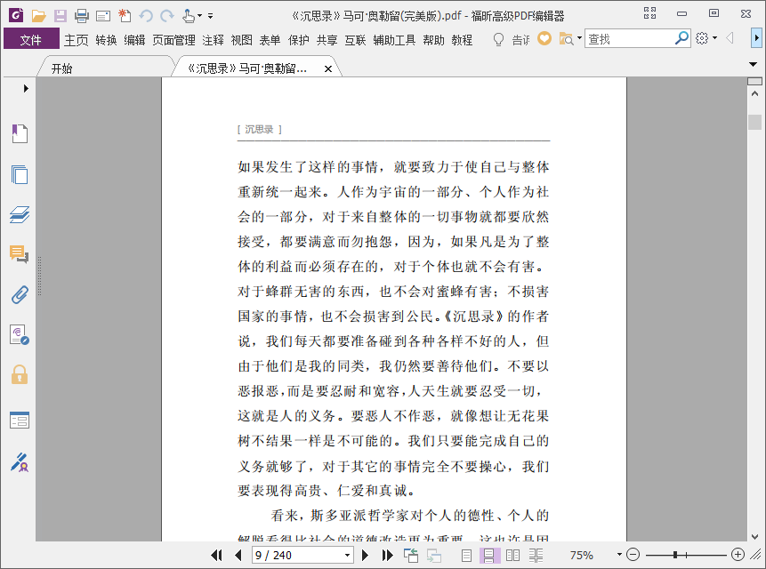Zoom in with the plus button
The height and width of the screenshot is (569, 766).
click(738, 555)
